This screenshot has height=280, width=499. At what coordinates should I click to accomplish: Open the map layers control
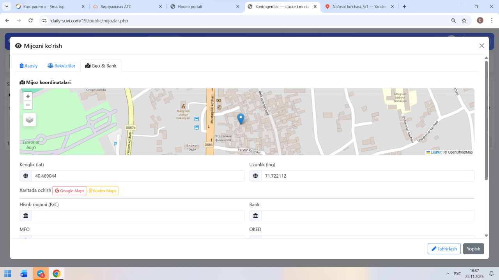30,120
